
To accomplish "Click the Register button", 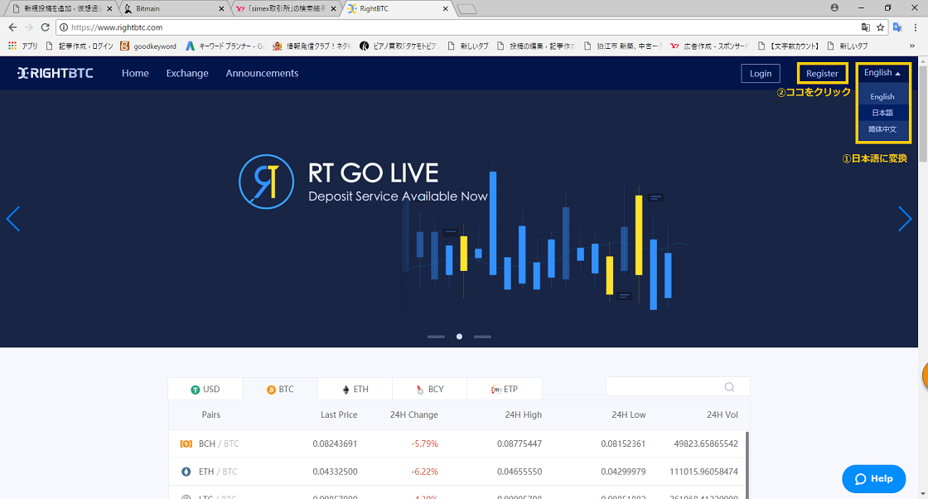I will pos(822,74).
